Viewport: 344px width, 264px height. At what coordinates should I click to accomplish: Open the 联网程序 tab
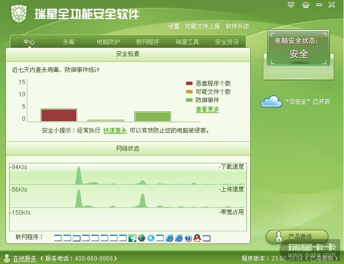[x=148, y=42]
